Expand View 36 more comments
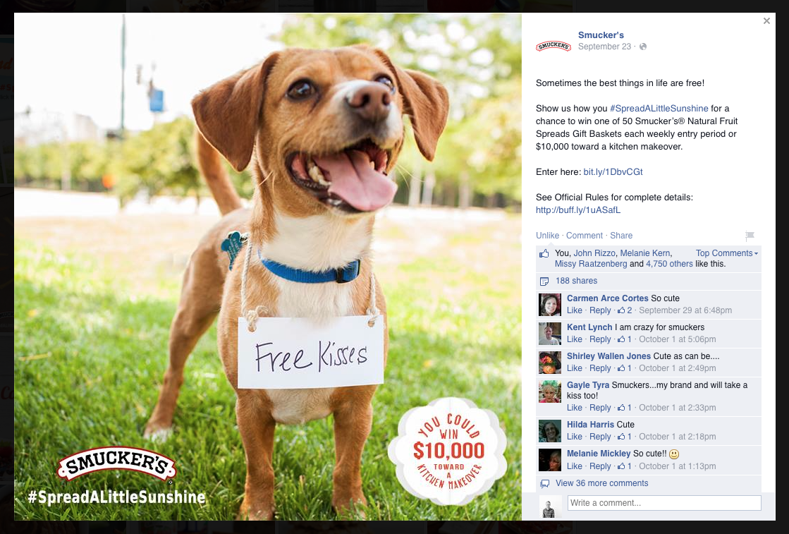Image resolution: width=789 pixels, height=534 pixels. [601, 483]
